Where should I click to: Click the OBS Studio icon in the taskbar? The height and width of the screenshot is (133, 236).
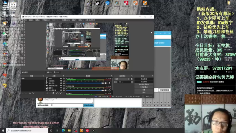pyautogui.click(x=76, y=131)
